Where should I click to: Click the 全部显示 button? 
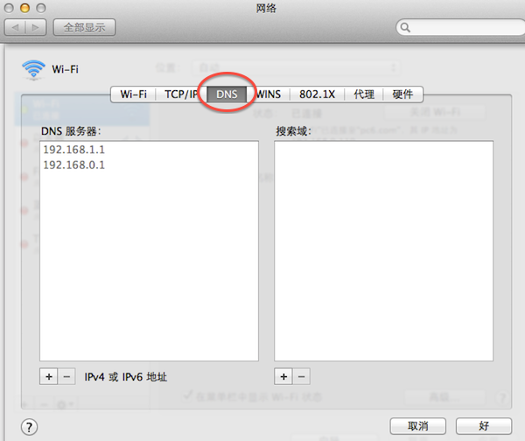pyautogui.click(x=84, y=27)
